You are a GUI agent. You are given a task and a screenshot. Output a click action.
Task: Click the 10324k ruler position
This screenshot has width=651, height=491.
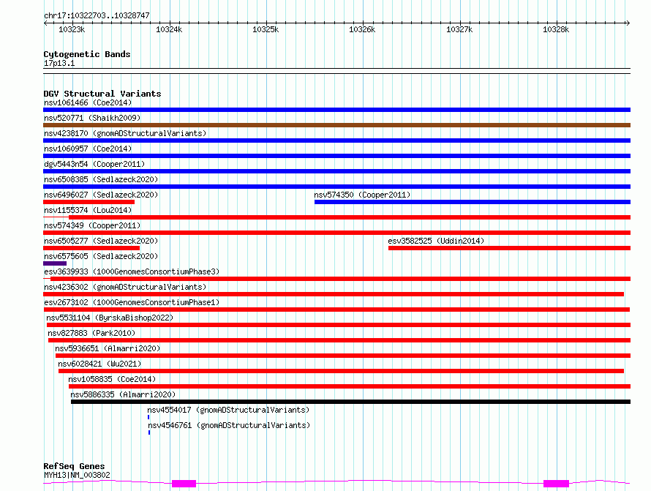pyautogui.click(x=169, y=29)
